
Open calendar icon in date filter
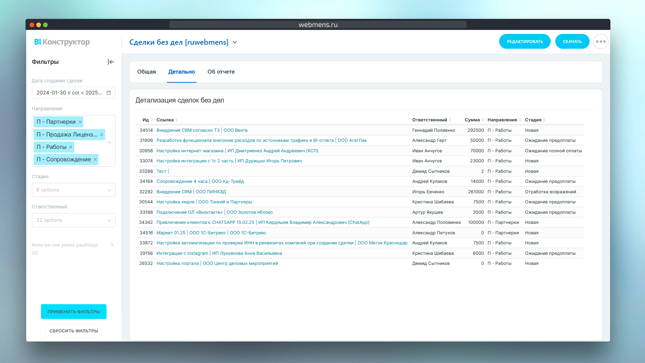point(109,93)
